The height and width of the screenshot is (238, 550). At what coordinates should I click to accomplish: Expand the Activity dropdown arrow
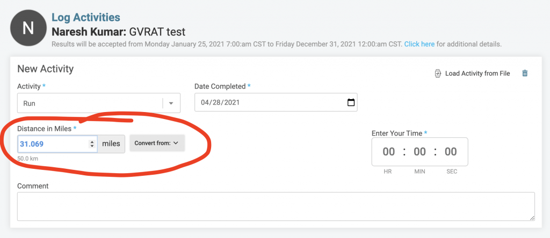pos(171,103)
